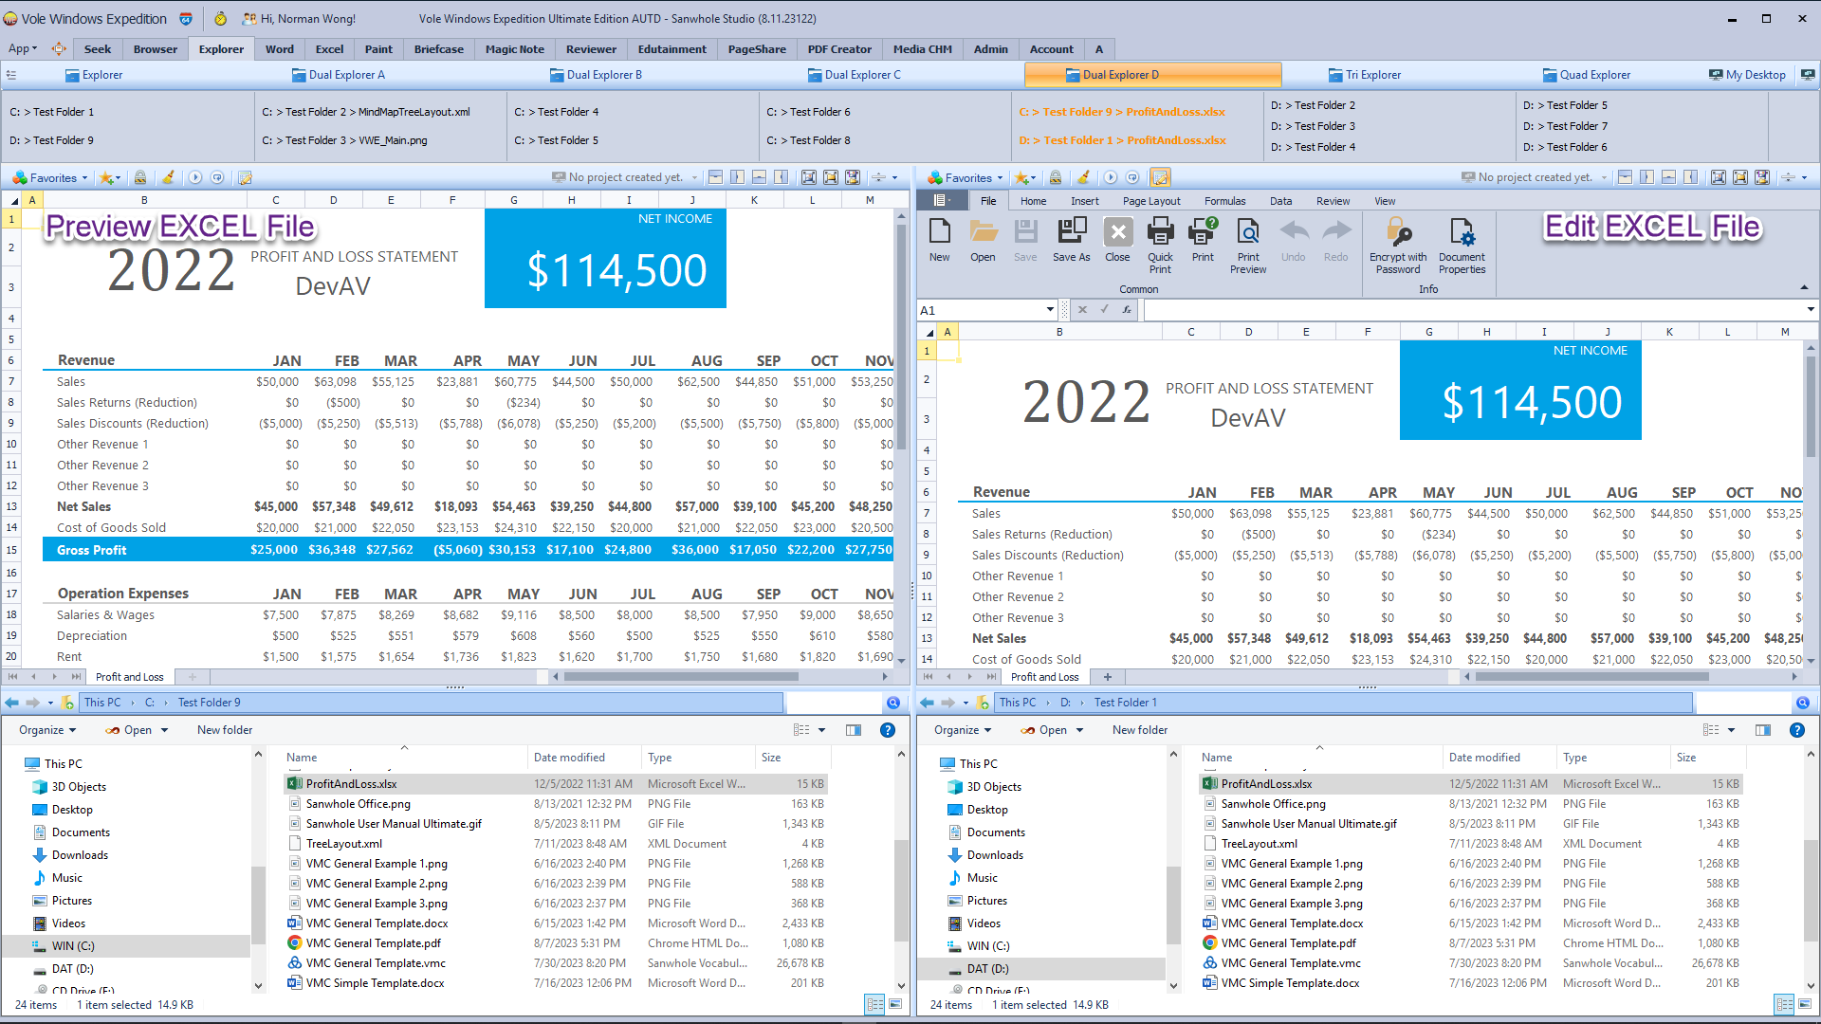Click the notepad edit icon in left pane toolbar
Screen dimensions: 1821x1024
pos(245,177)
